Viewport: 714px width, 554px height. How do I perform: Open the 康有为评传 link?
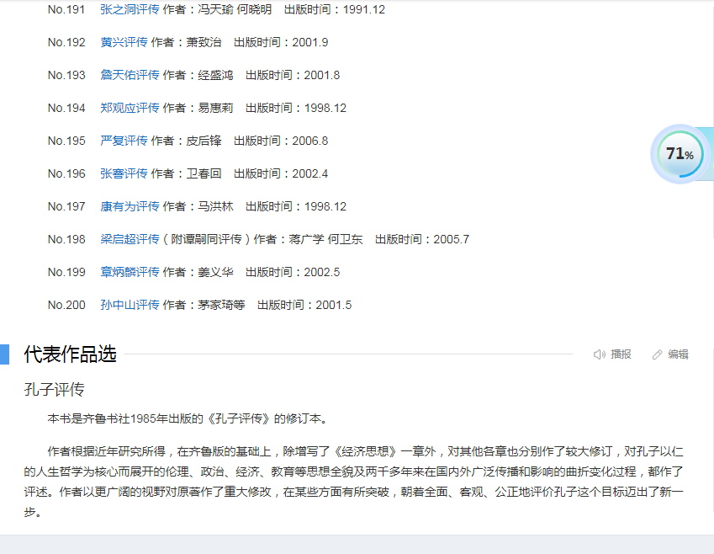point(130,206)
